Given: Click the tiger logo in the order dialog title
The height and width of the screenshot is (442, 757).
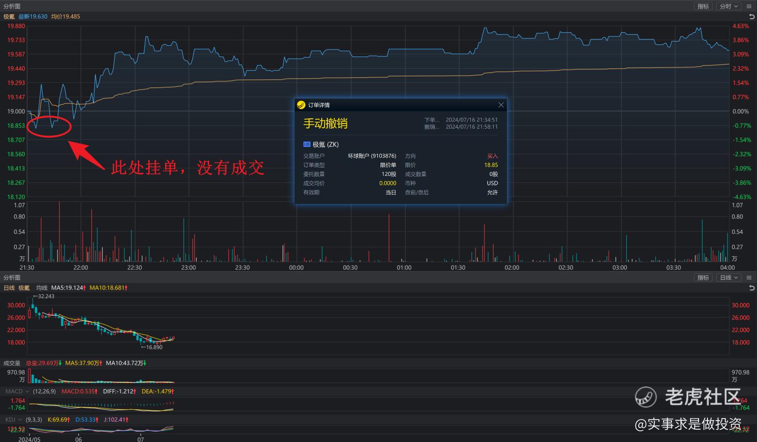Looking at the screenshot, I should tap(301, 105).
